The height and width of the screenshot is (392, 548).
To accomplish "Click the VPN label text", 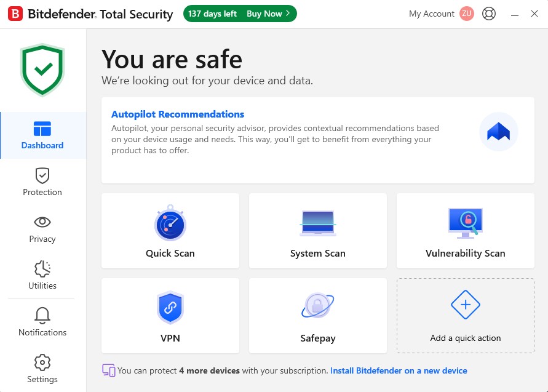I will (x=170, y=338).
